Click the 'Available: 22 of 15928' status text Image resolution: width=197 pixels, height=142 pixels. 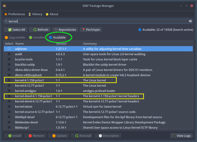166,30
